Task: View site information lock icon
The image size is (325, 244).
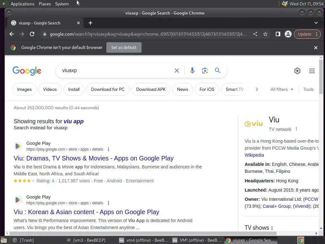Action: [44, 34]
